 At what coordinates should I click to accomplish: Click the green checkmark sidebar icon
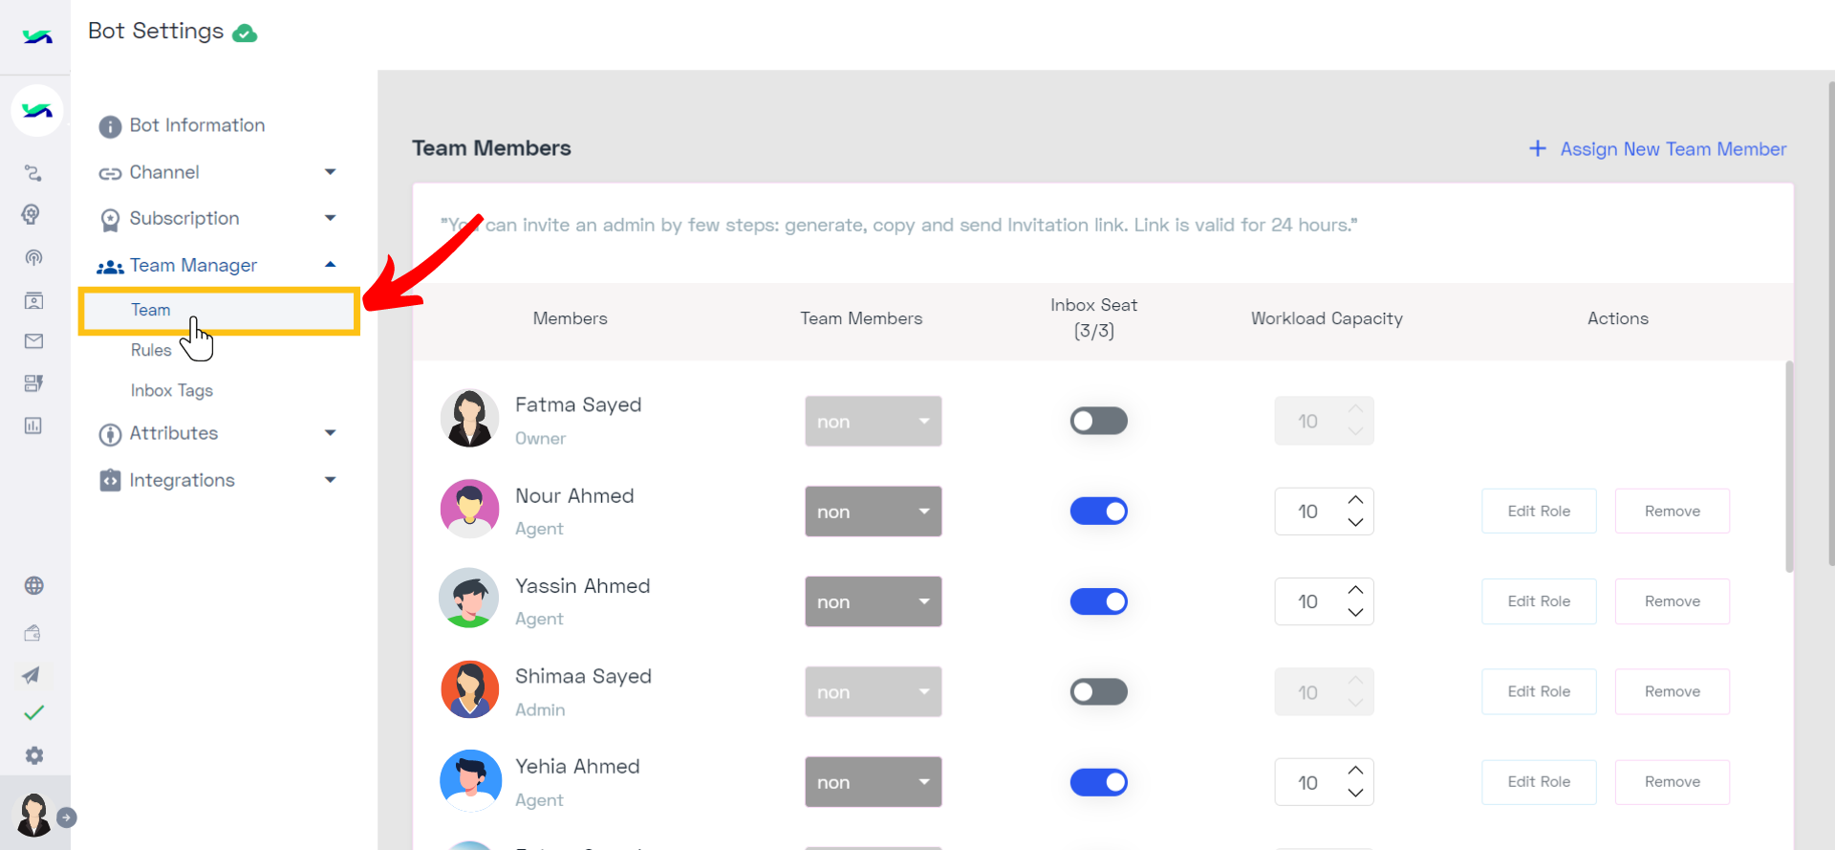coord(33,713)
